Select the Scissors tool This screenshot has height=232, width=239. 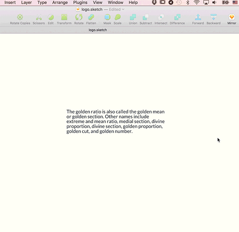click(x=39, y=17)
